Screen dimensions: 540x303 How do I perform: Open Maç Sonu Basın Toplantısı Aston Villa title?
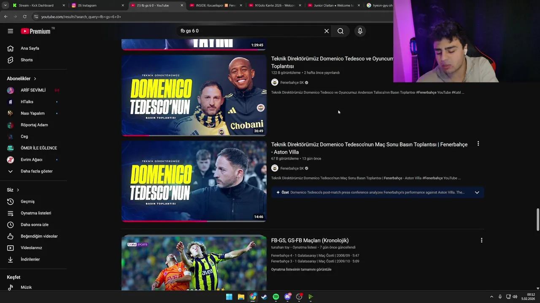click(x=369, y=148)
